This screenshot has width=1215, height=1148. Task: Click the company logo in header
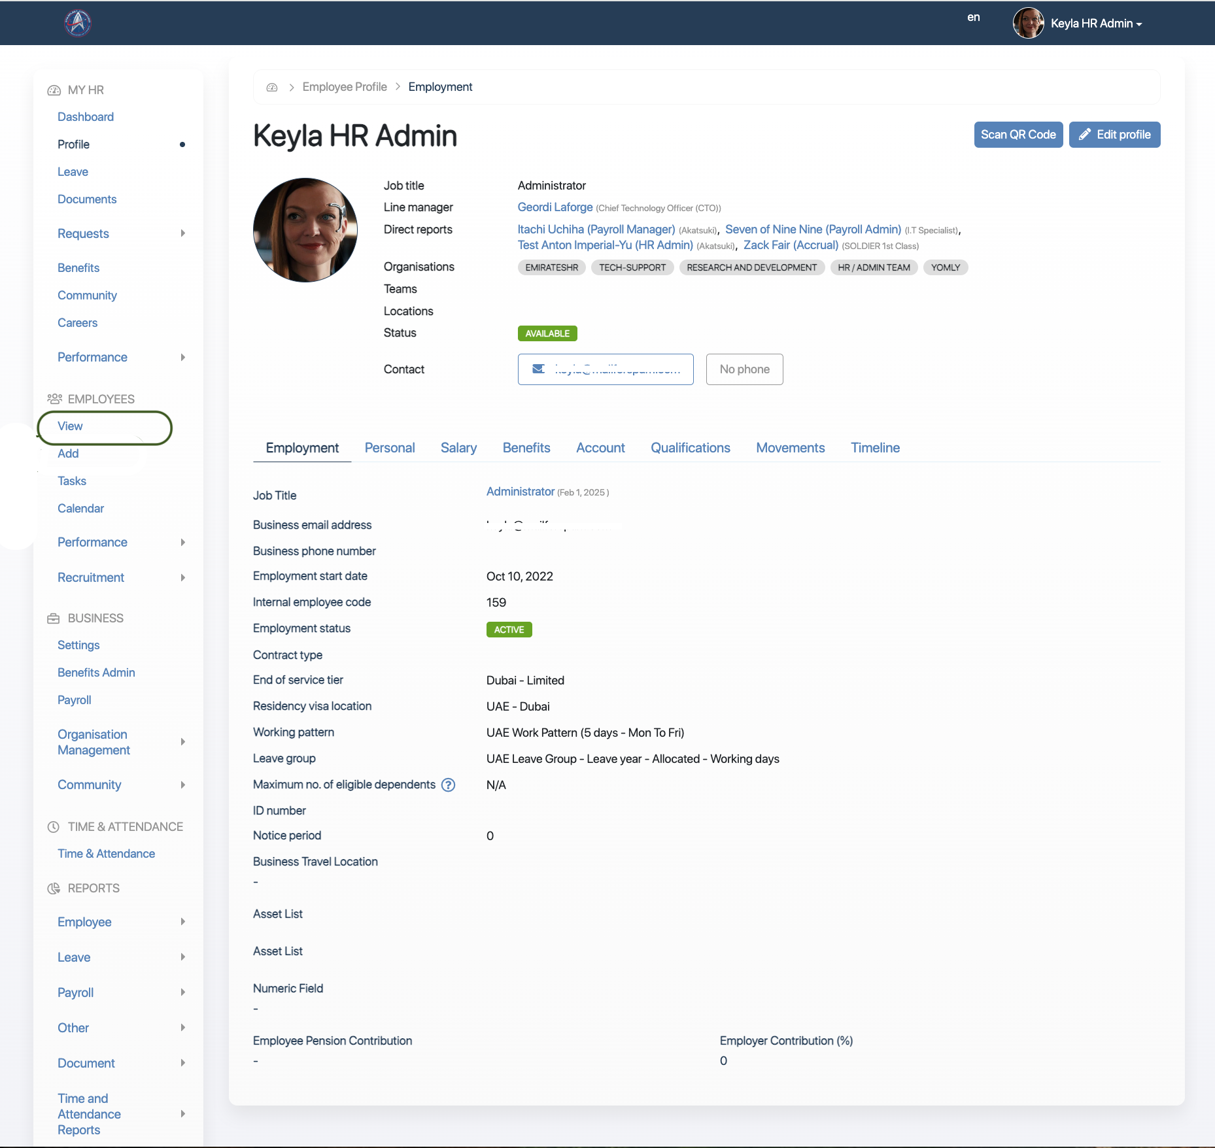pyautogui.click(x=77, y=24)
